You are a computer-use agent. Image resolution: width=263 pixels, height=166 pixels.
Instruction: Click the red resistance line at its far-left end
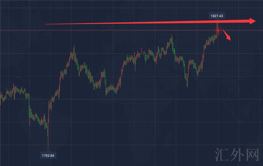[2, 30]
